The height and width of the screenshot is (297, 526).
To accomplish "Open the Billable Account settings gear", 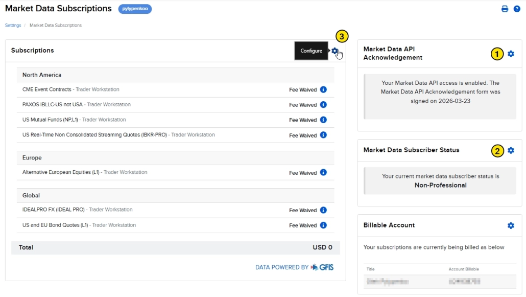I will (x=510, y=225).
